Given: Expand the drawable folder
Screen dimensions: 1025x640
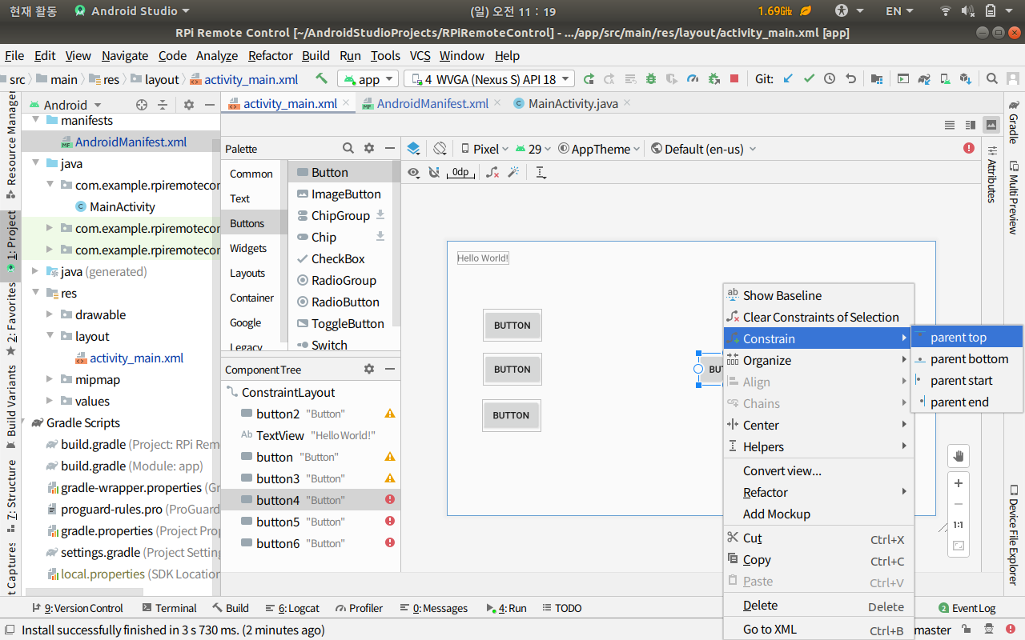Looking at the screenshot, I should coord(50,314).
